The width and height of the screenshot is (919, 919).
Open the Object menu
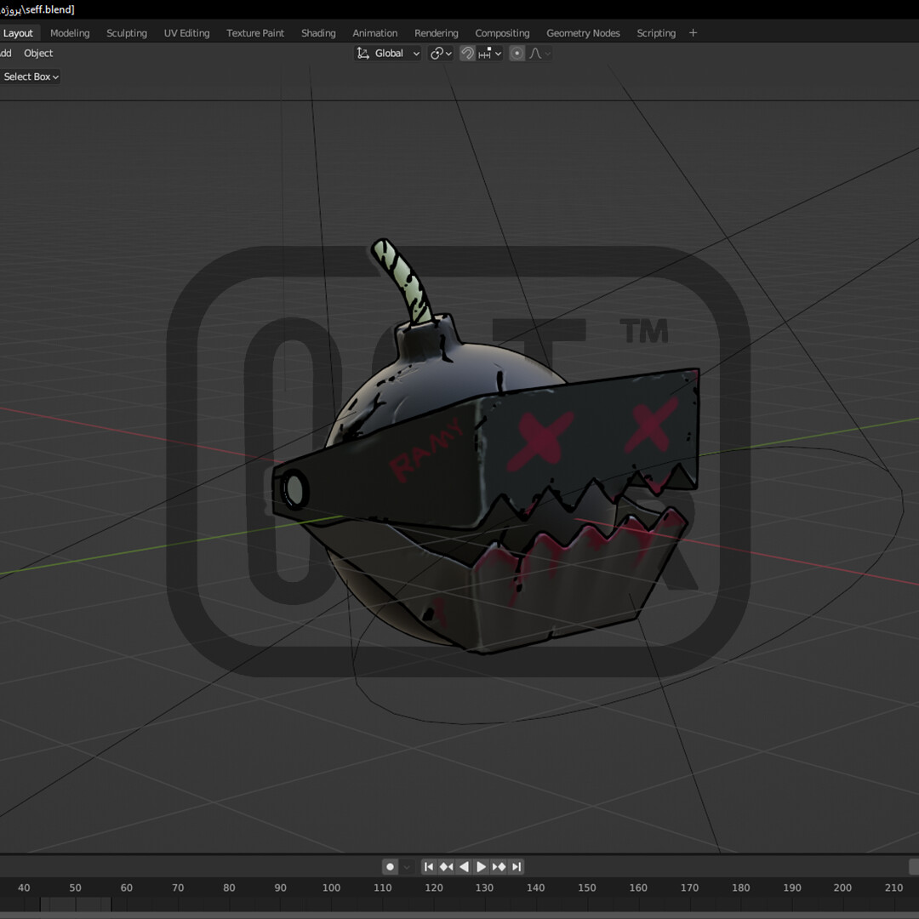[38, 54]
